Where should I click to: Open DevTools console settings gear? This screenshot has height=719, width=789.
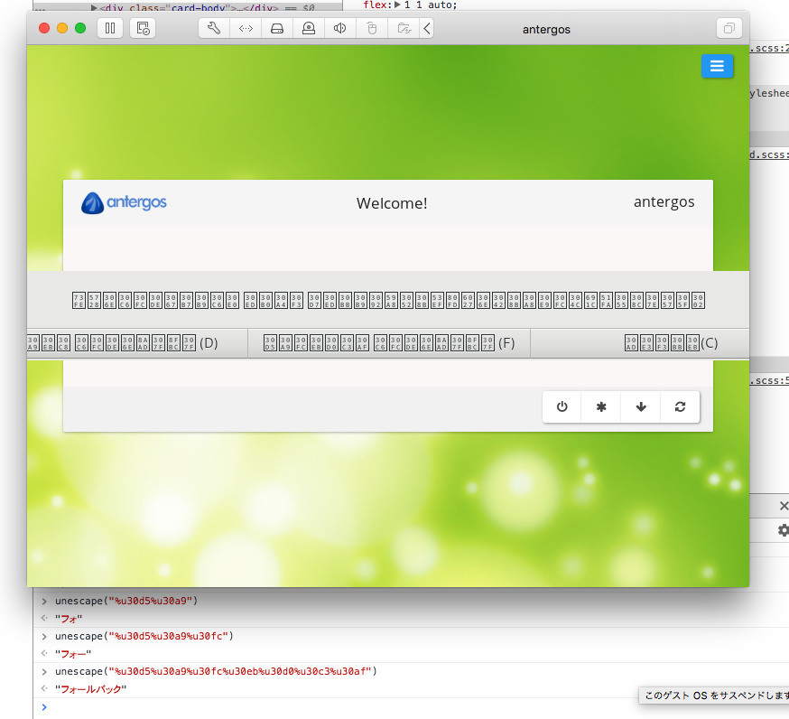click(x=784, y=530)
